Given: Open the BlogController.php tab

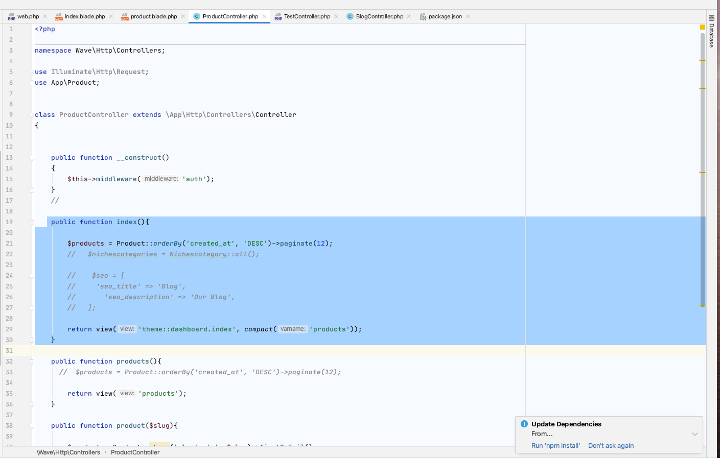Looking at the screenshot, I should 380,16.
